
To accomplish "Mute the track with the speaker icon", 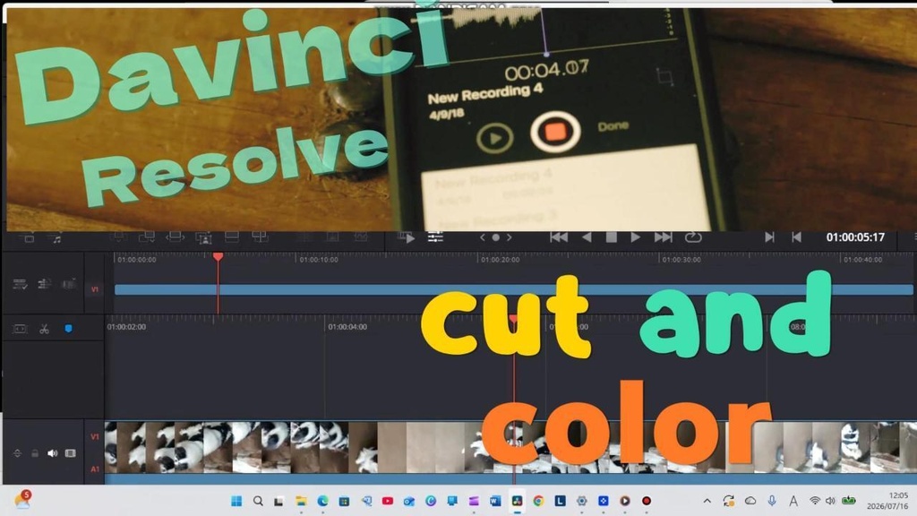I will [x=53, y=453].
